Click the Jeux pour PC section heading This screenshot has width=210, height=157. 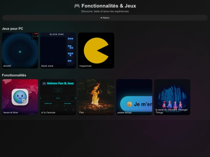(x=12, y=29)
